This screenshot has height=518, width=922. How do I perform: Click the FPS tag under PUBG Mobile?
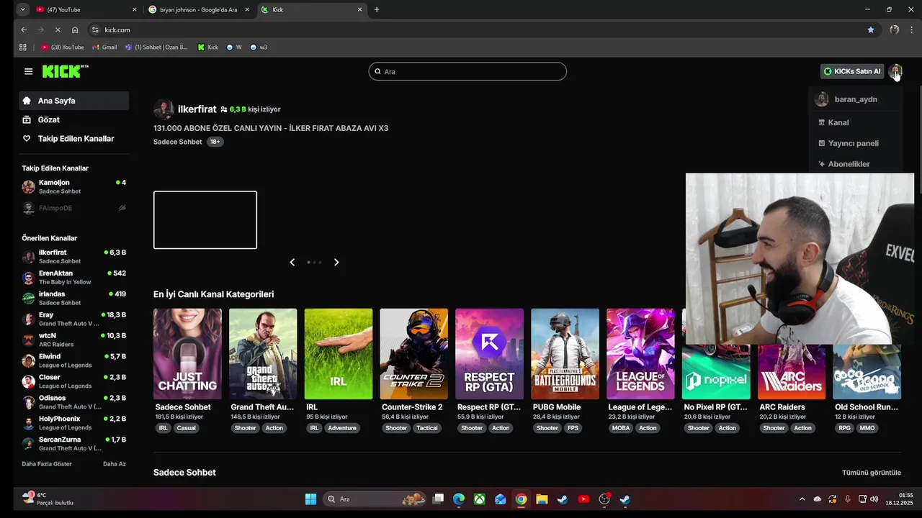click(x=573, y=428)
